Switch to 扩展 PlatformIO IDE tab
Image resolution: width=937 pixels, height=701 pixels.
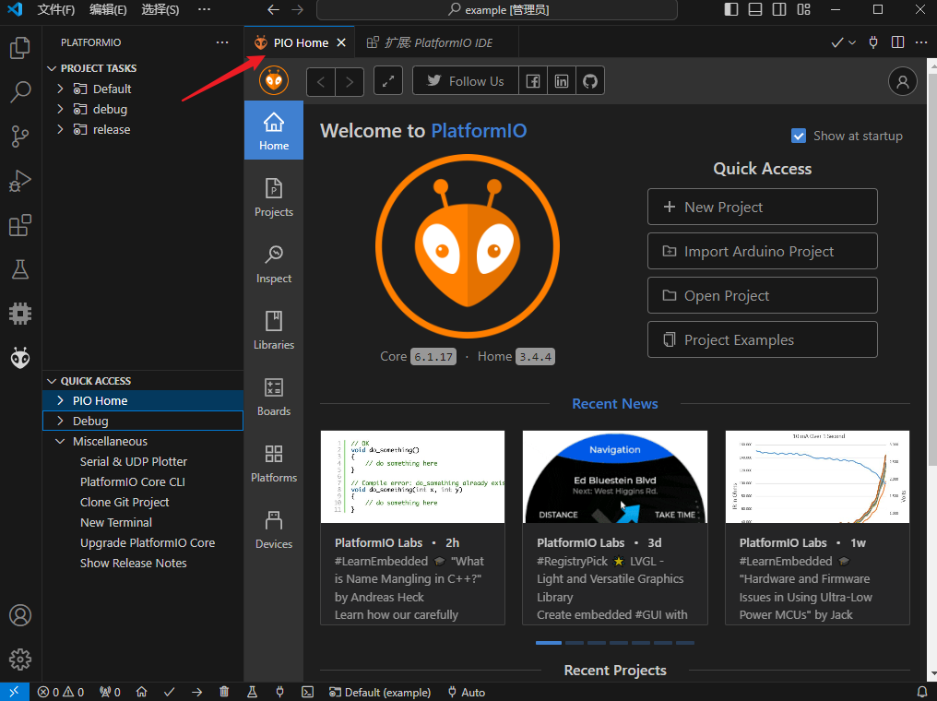(436, 42)
